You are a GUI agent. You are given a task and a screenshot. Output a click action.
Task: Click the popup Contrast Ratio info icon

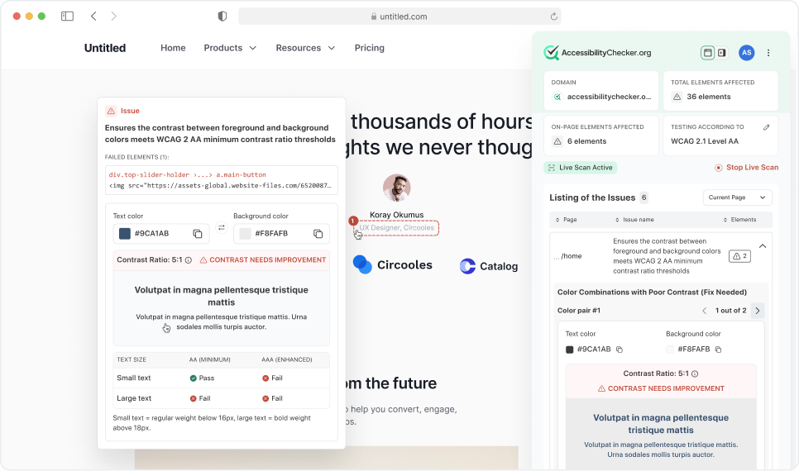(189, 260)
